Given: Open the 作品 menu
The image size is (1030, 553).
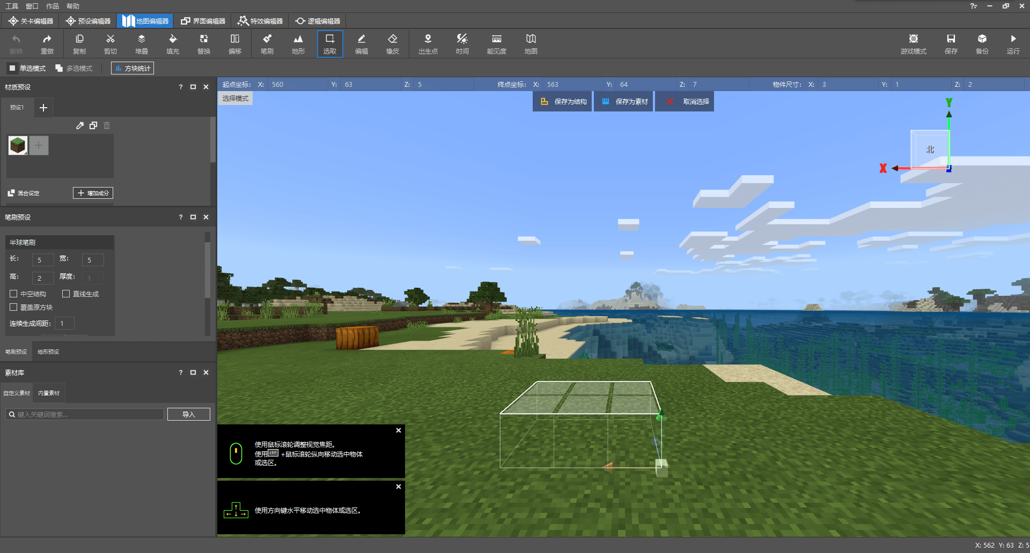Looking at the screenshot, I should pos(53,6).
